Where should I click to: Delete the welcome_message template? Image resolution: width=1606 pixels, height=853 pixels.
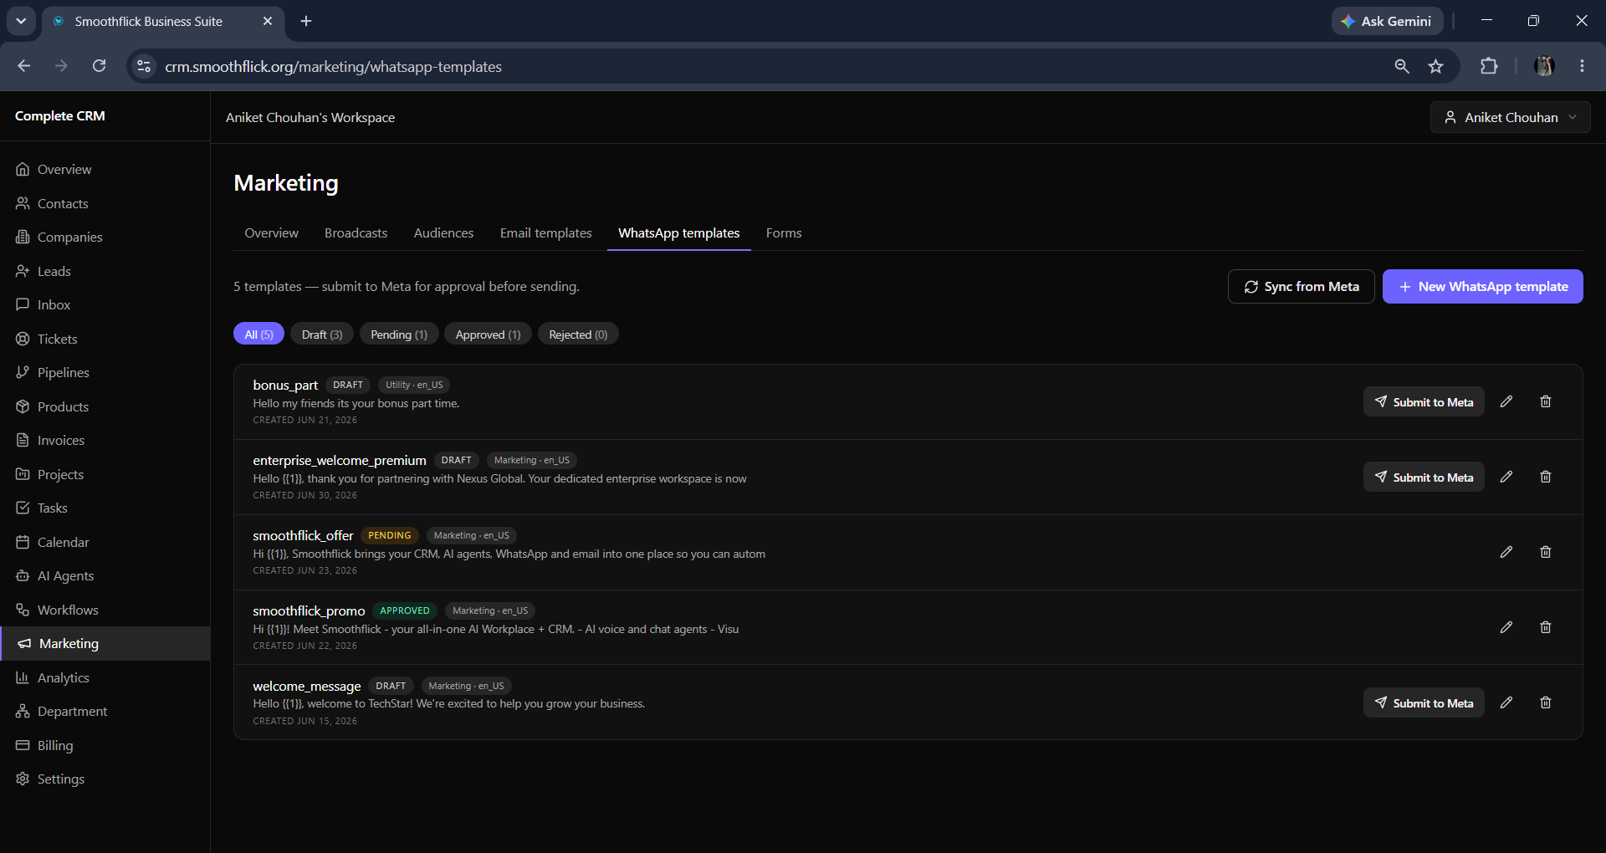(1546, 702)
